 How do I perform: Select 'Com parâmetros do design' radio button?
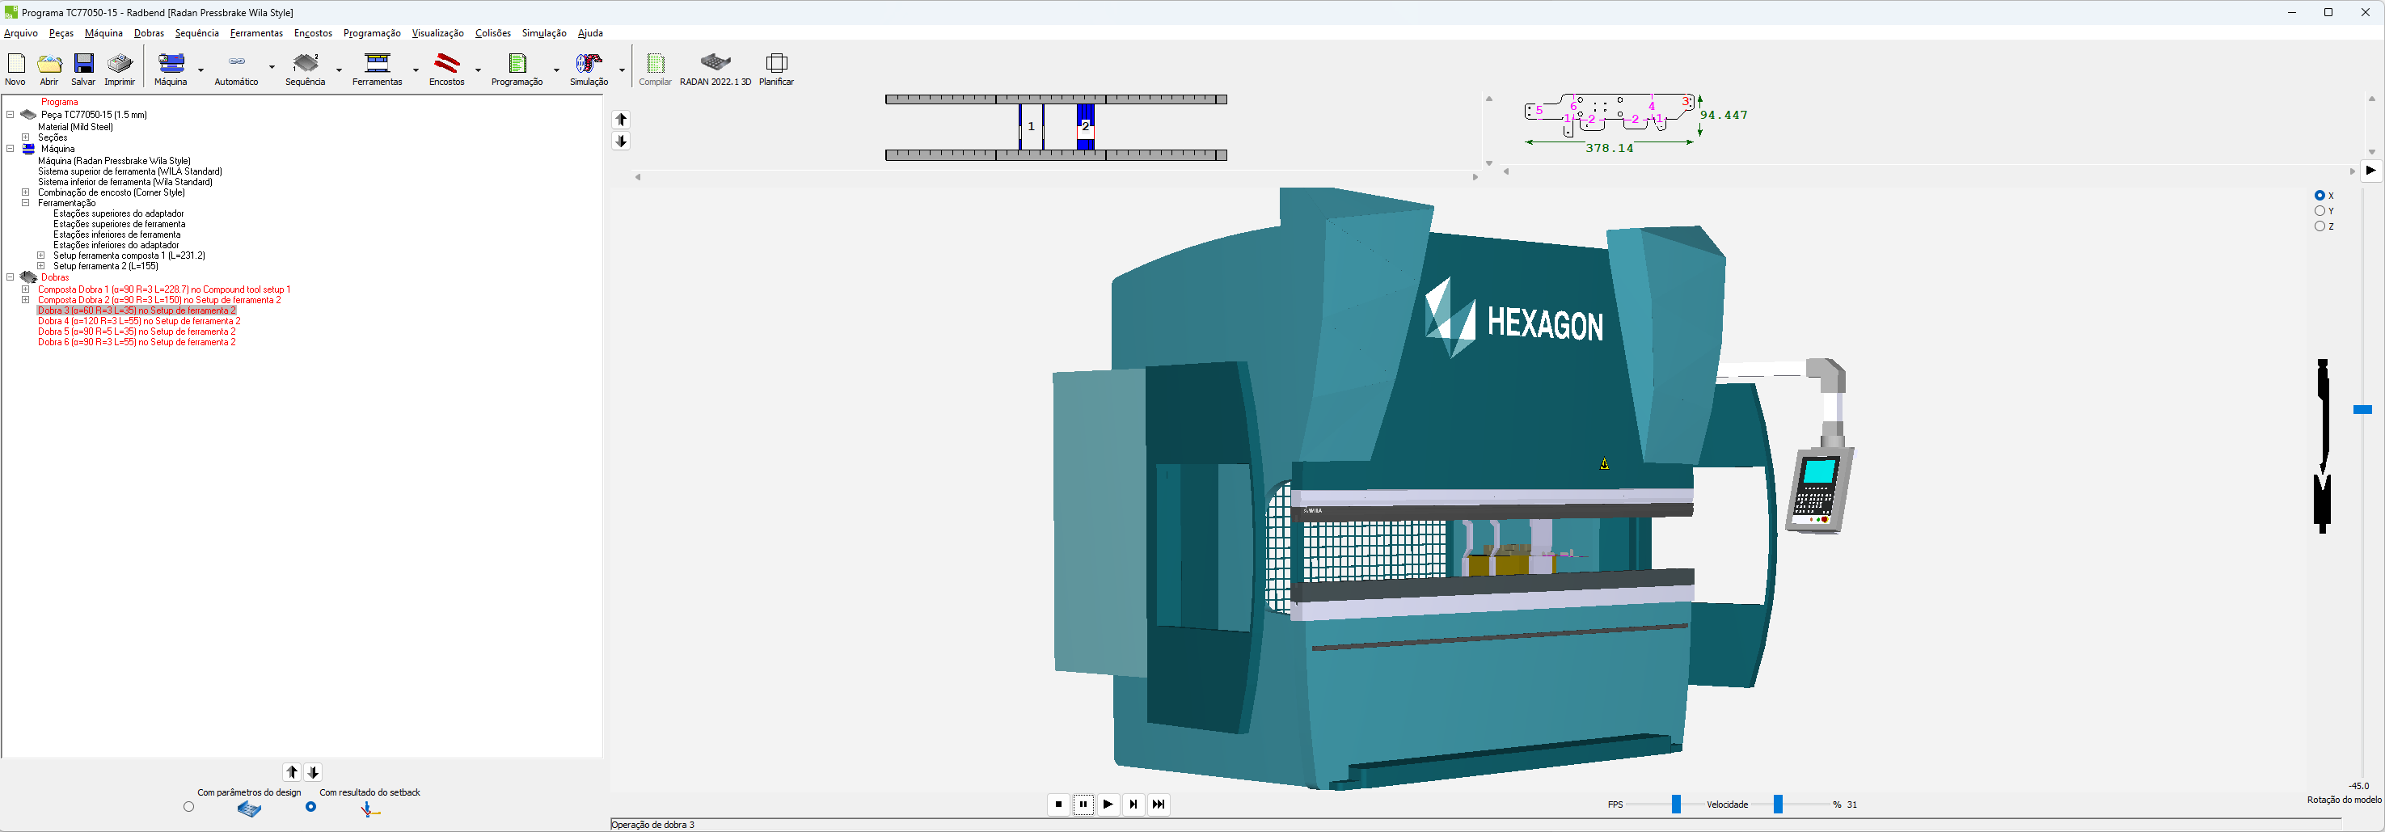(189, 807)
